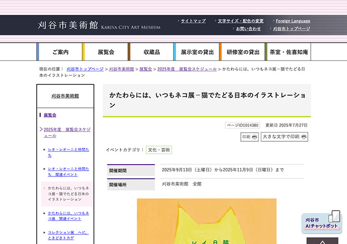Click the 印刷 print button

pos(250,137)
